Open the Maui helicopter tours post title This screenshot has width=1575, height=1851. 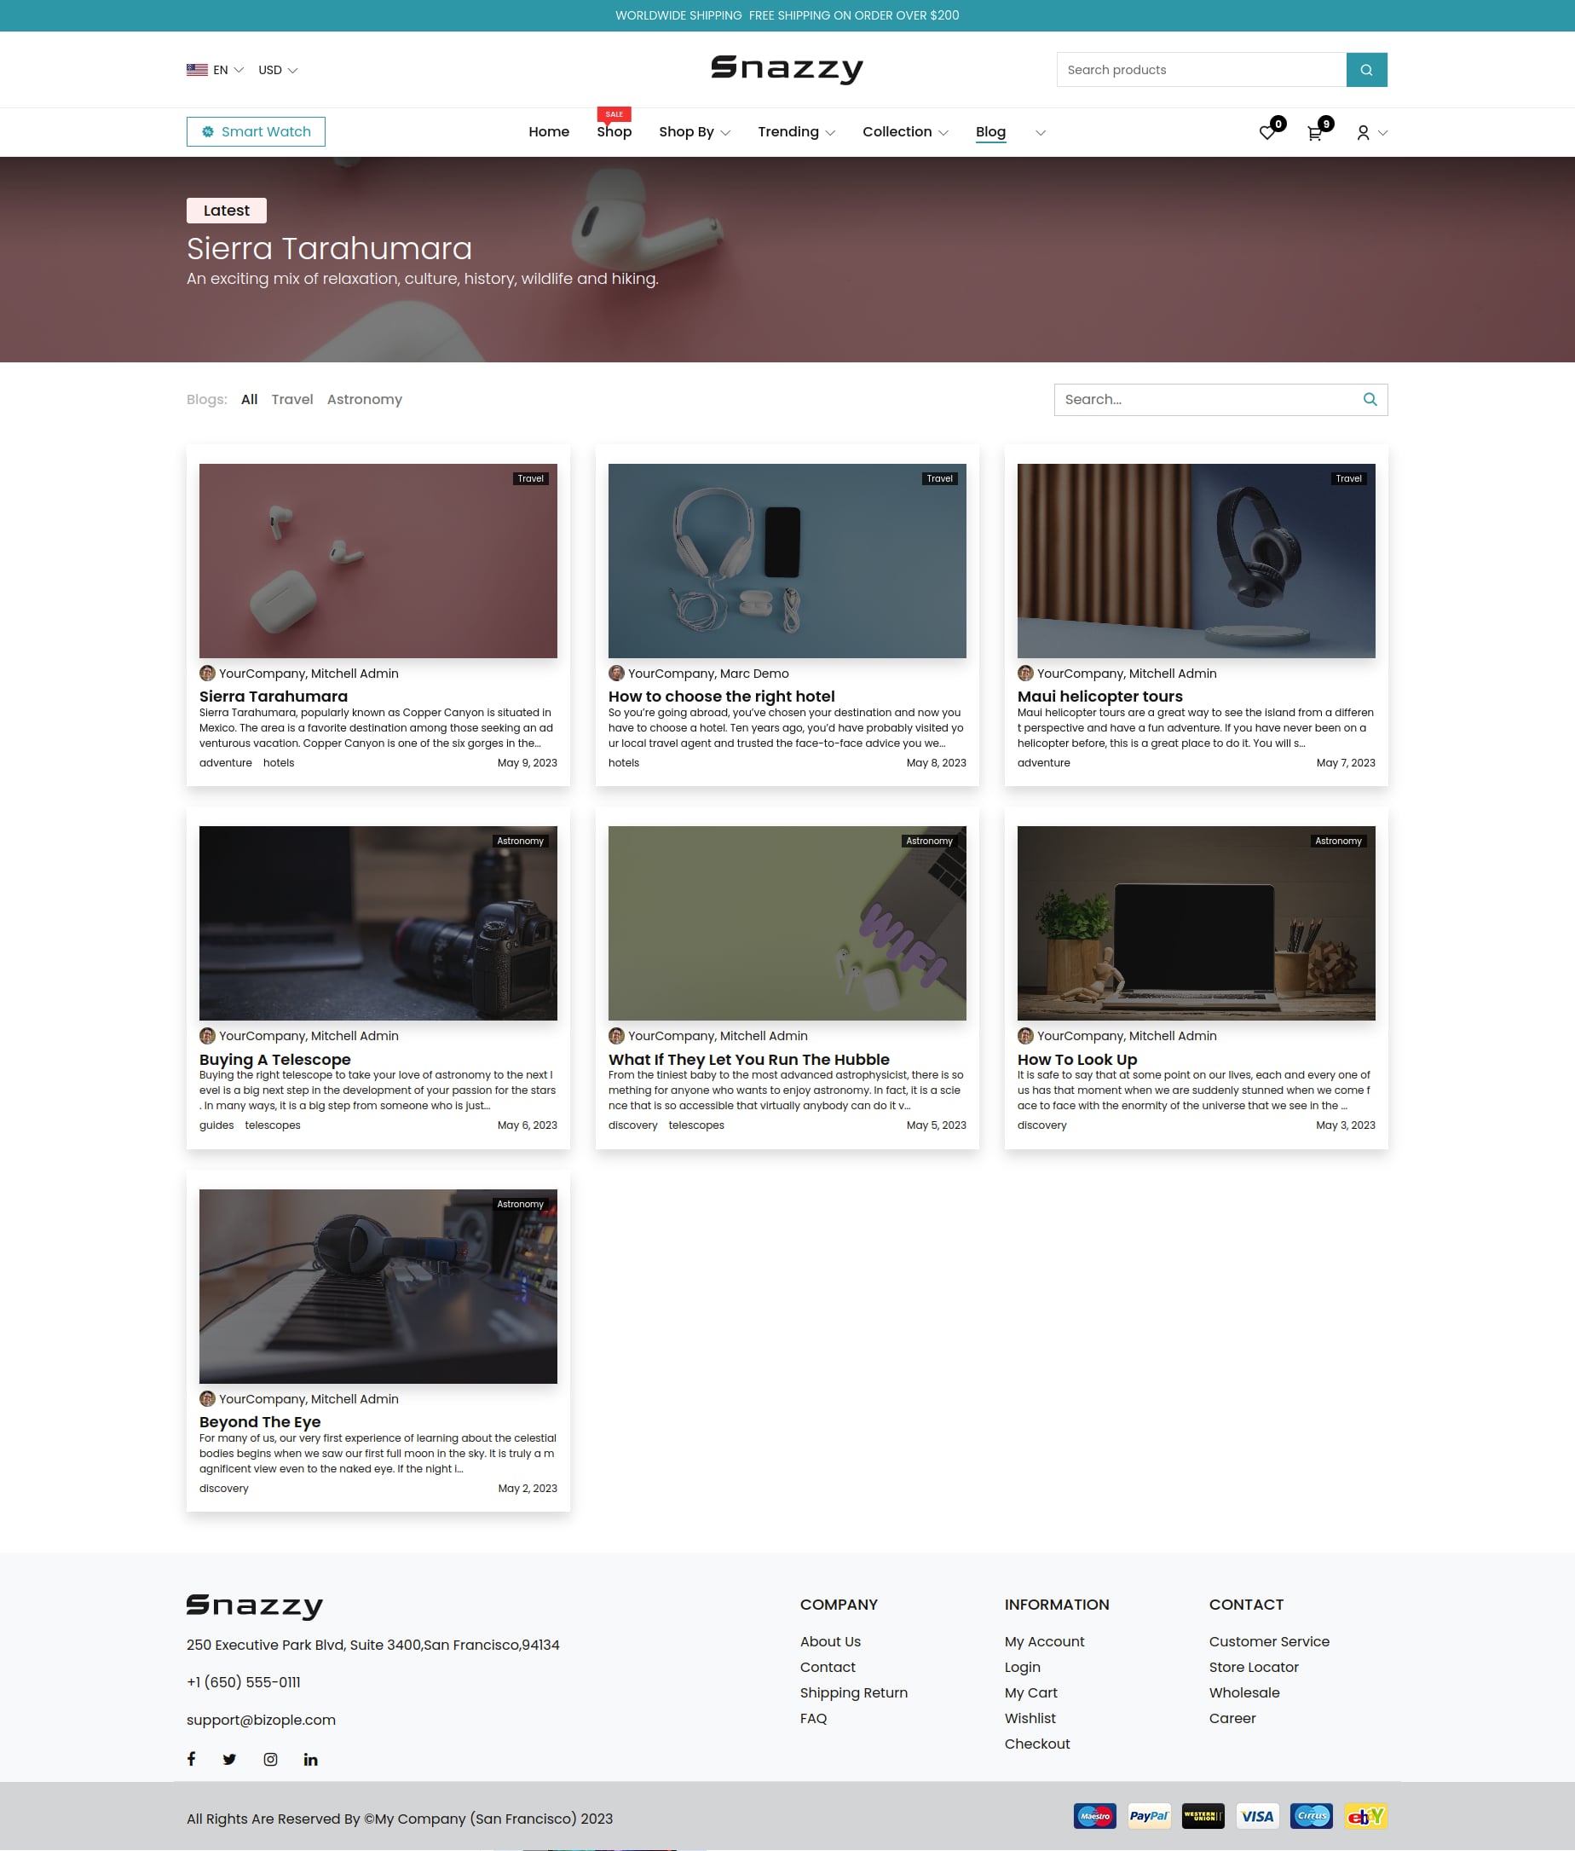coord(1100,697)
